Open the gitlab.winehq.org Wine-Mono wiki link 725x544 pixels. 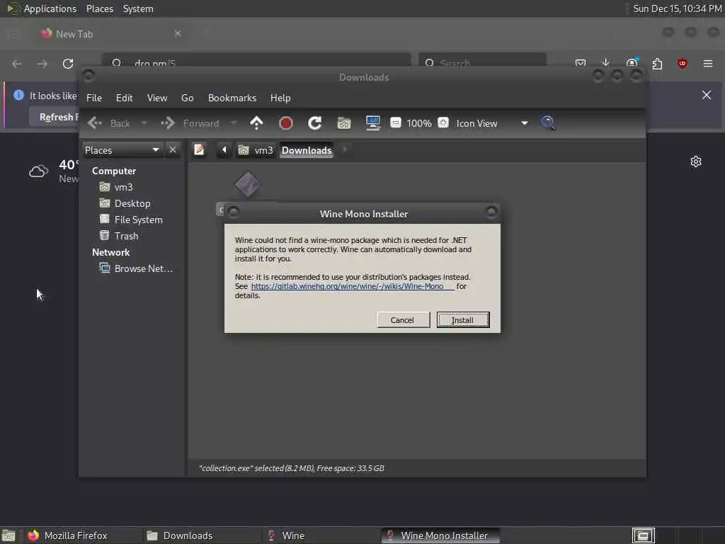[353, 286]
